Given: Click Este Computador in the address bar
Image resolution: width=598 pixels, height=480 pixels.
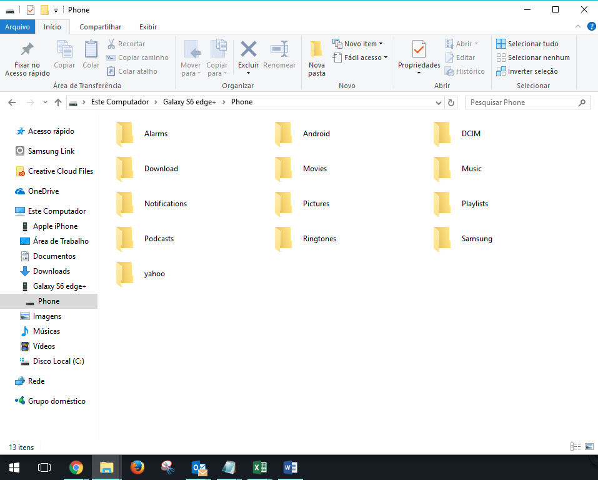Looking at the screenshot, I should (x=120, y=102).
